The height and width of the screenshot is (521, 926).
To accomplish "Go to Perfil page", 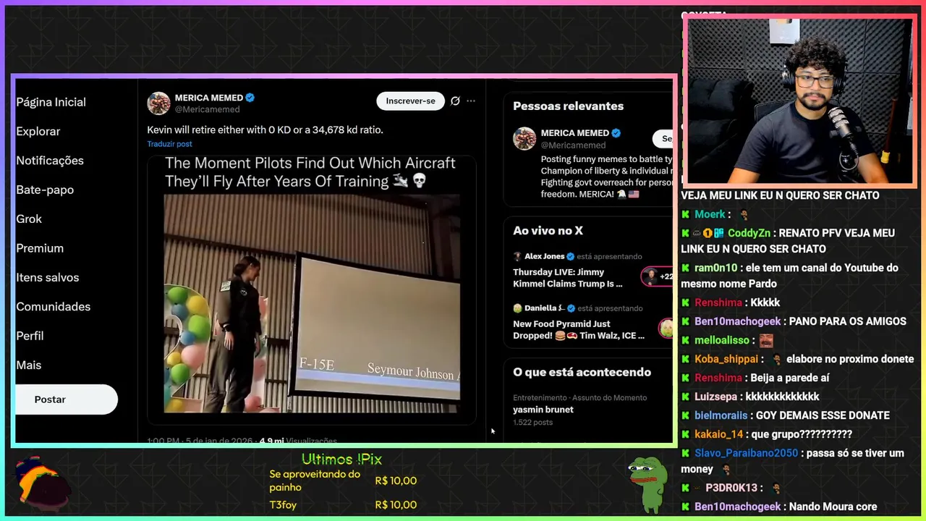I will [30, 336].
